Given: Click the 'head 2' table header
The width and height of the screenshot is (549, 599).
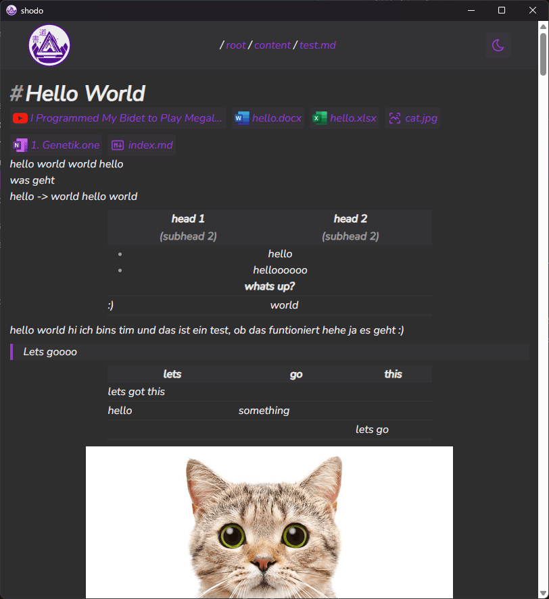Looking at the screenshot, I should click(350, 219).
